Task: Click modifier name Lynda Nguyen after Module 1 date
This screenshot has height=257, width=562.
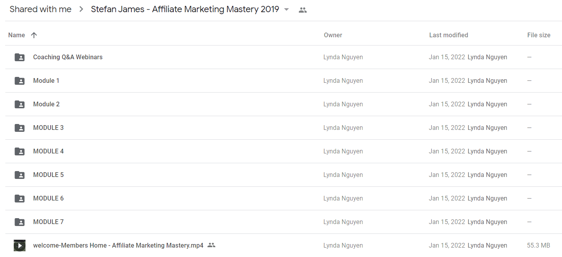Action: point(487,80)
